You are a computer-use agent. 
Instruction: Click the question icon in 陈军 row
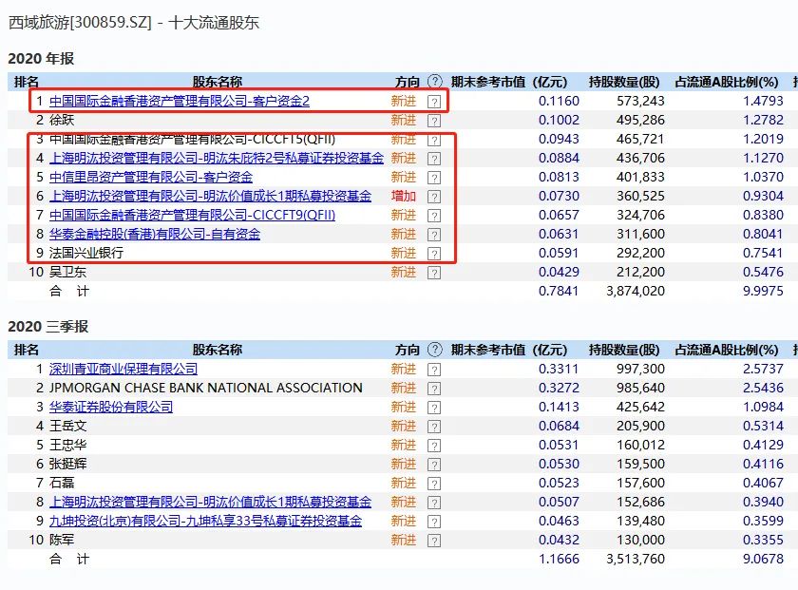point(434,541)
